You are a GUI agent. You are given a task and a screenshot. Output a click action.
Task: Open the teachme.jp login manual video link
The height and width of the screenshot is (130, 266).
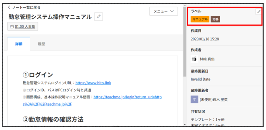point(92,100)
